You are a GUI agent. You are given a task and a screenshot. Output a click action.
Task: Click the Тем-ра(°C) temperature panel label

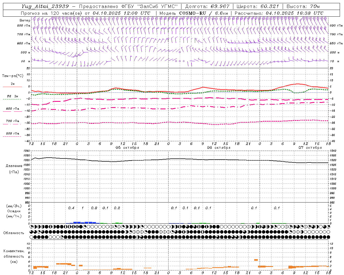click(13, 76)
